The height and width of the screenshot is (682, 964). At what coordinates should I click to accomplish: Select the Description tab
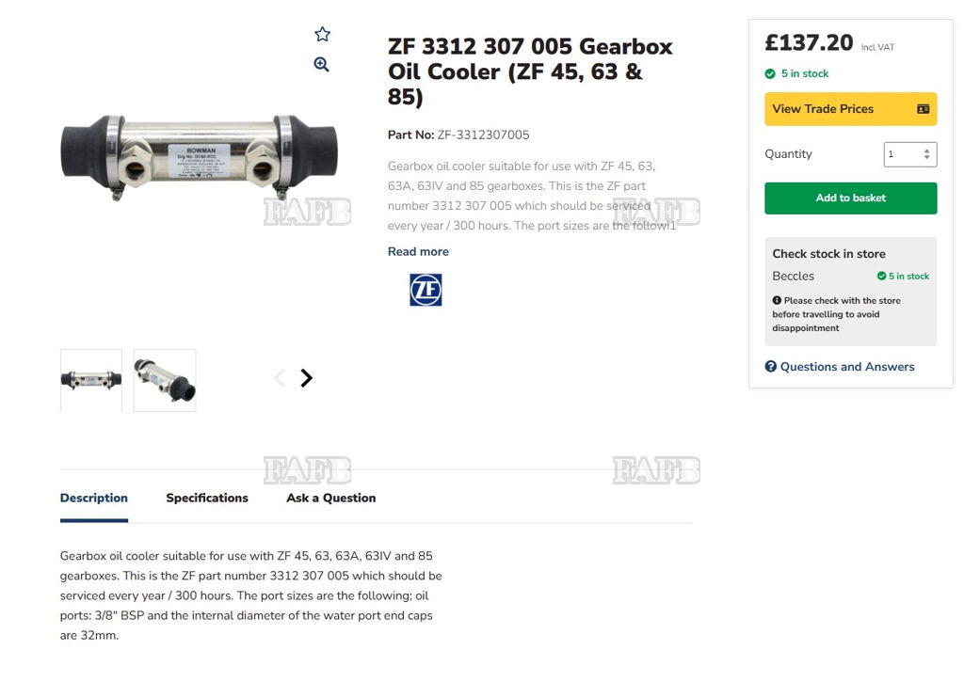[94, 498]
